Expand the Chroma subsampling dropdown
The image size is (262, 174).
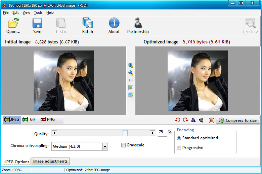pos(105,146)
